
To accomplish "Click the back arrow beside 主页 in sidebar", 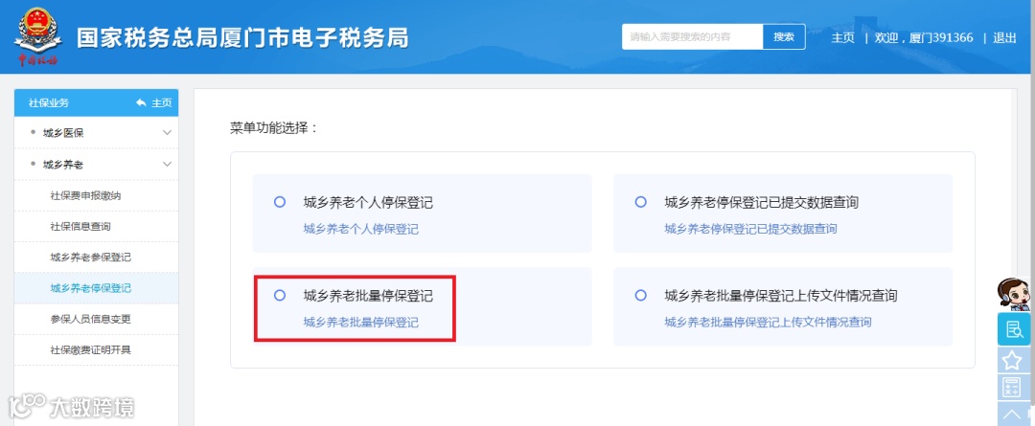I will pos(141,102).
